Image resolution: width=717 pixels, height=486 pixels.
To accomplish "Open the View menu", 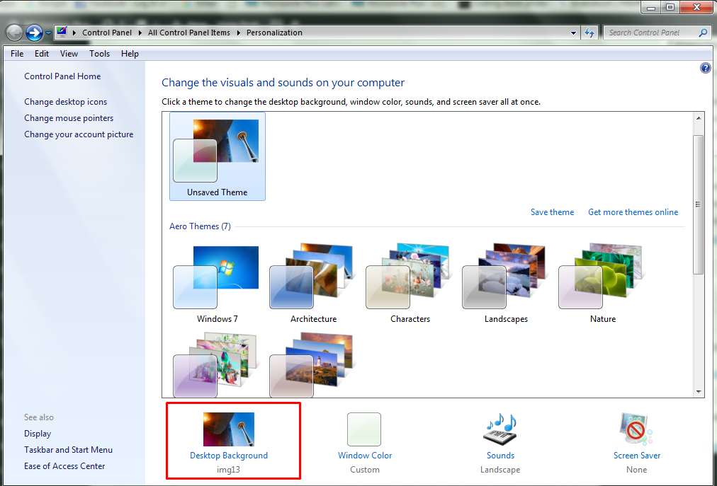I will coord(69,54).
